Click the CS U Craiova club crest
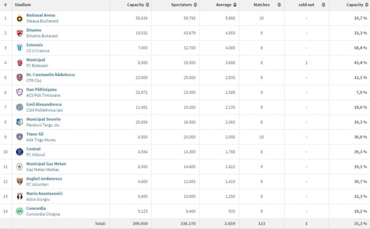The height and width of the screenshot is (229, 370). (x=20, y=48)
